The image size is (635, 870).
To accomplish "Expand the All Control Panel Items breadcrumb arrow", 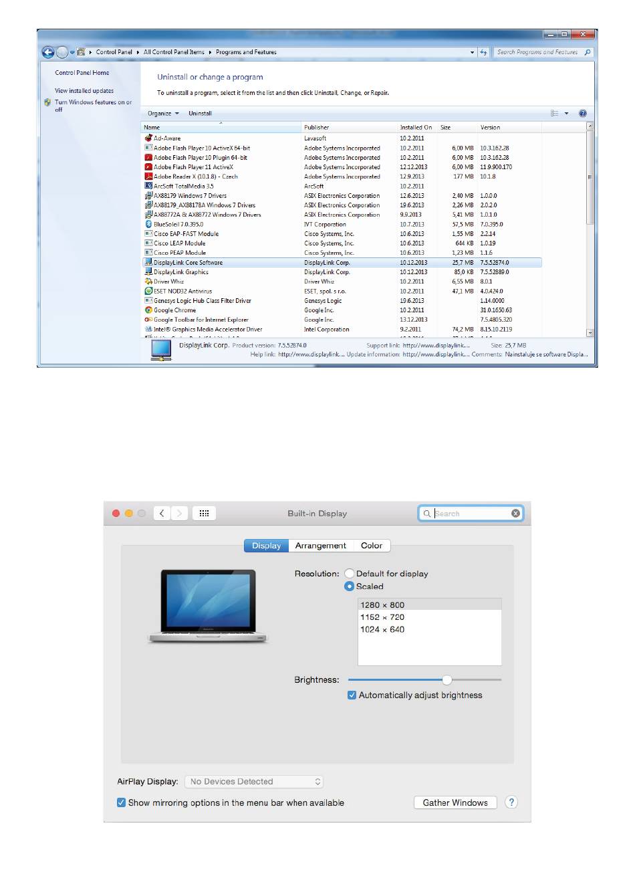I will 210,52.
